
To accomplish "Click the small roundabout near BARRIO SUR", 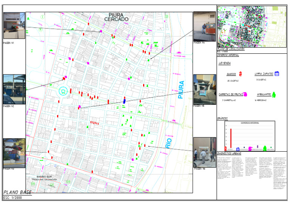I will tap(45, 159).
